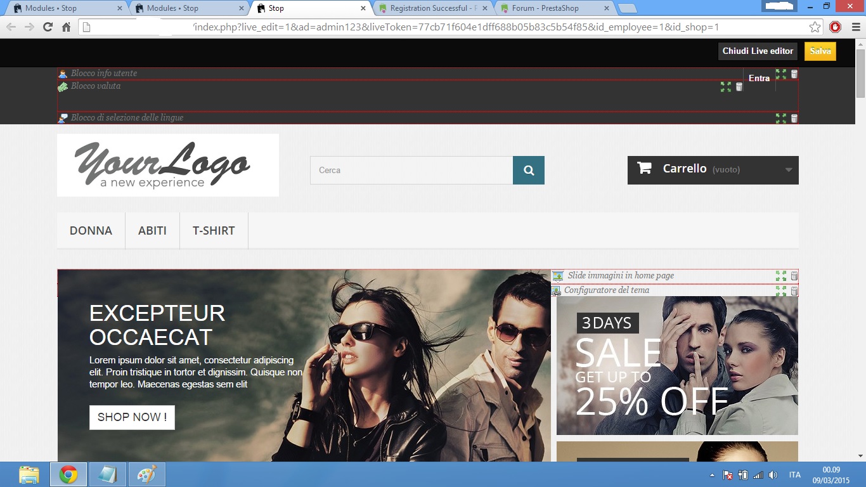This screenshot has height=487, width=866.
Task: Click the yellow Salva button
Action: coord(820,51)
